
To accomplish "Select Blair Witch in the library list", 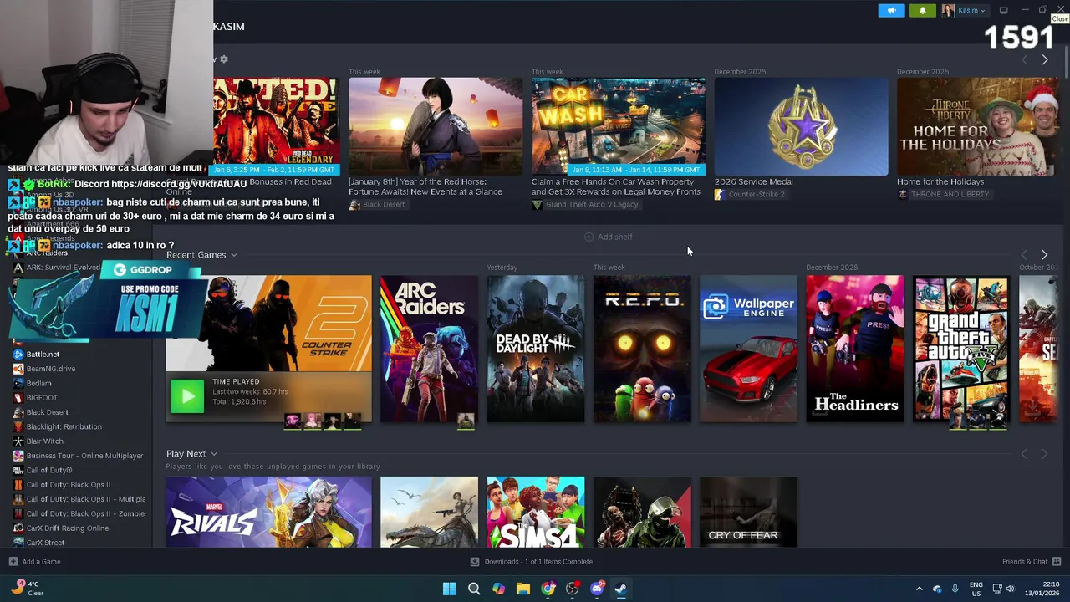I will click(x=44, y=441).
